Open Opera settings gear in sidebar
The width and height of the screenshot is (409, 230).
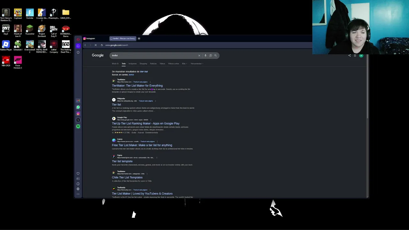pyautogui.click(x=78, y=189)
